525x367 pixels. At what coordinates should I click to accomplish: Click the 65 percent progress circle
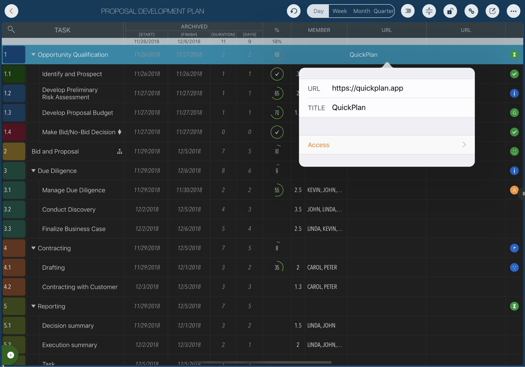pos(277,93)
